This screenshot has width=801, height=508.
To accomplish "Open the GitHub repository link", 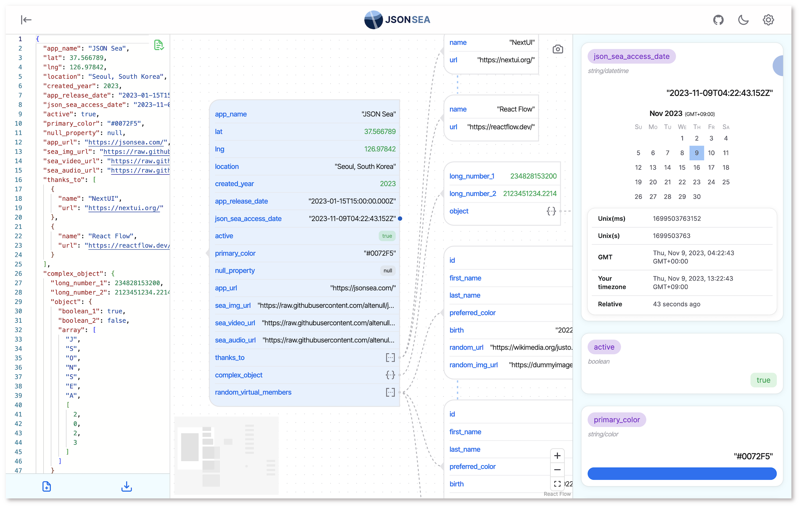I will (x=718, y=20).
